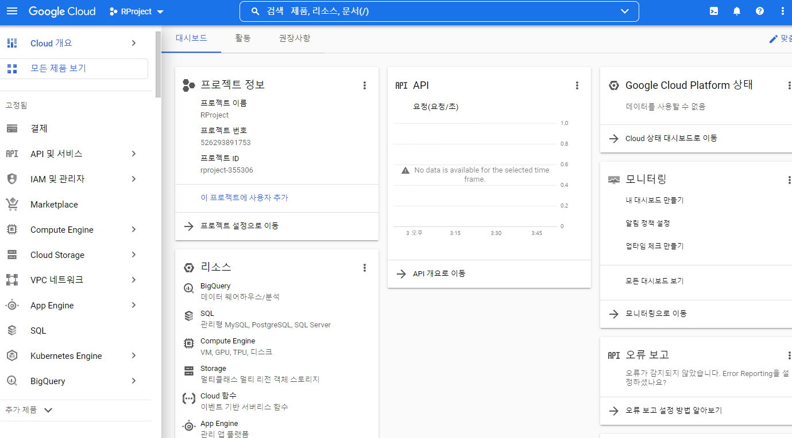Screen dimensions: 792x438
Task: Click 업타임 체크 만들기 link
Action: tap(655, 246)
